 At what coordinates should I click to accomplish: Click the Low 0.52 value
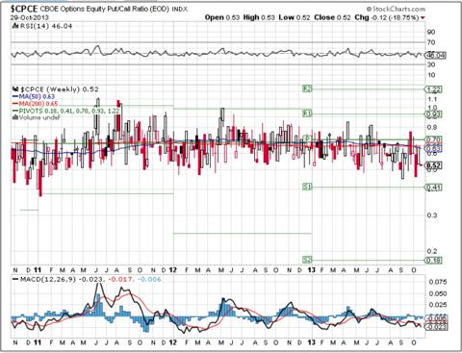(x=295, y=17)
